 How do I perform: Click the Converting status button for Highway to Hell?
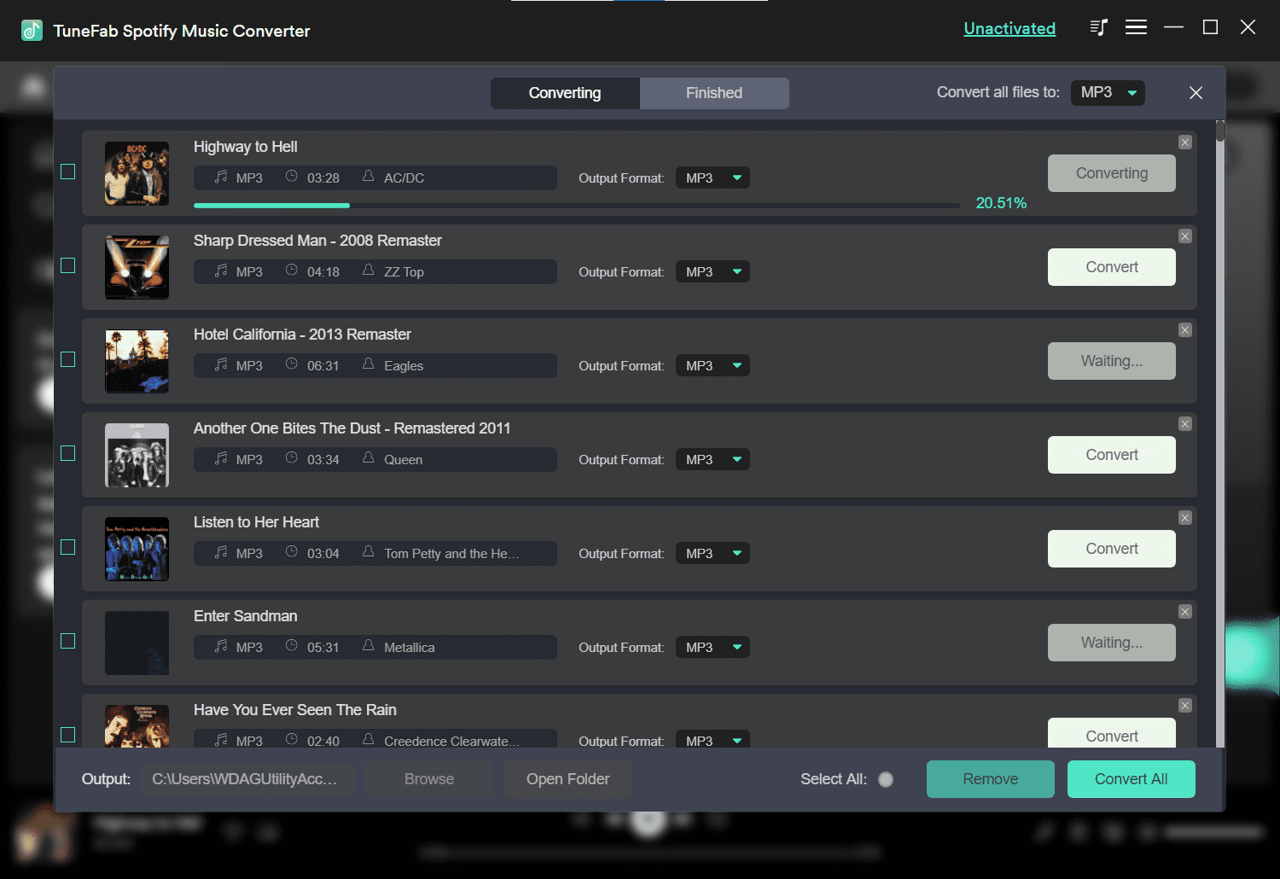[x=1112, y=173]
